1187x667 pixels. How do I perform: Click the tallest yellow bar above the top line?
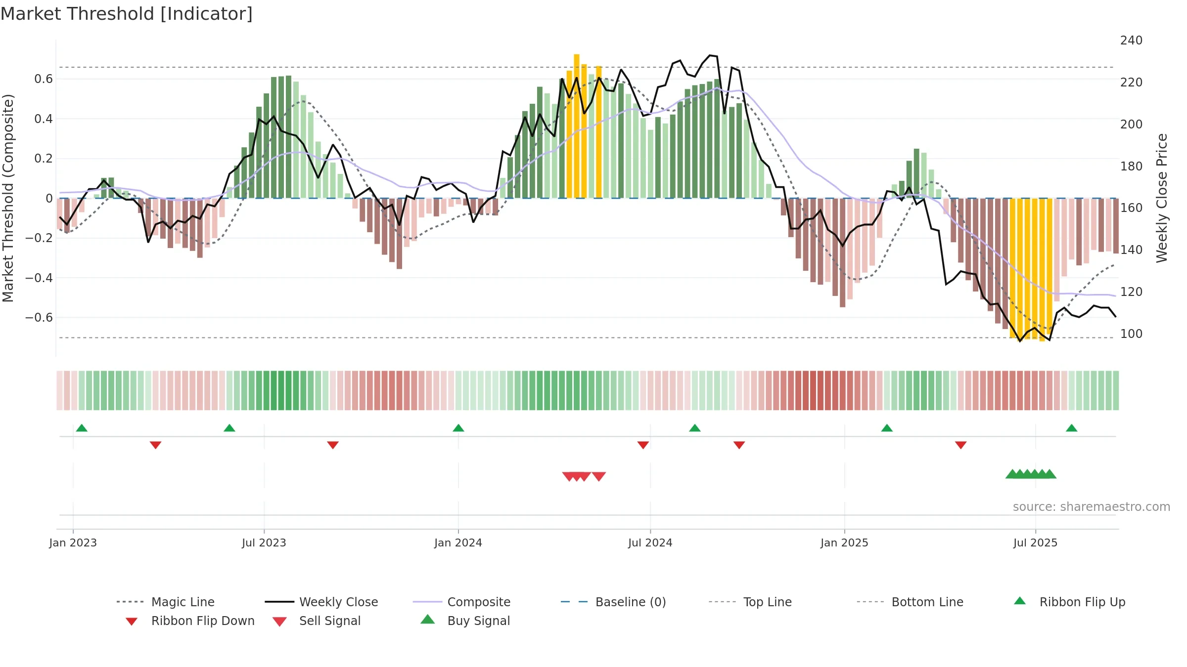(577, 126)
